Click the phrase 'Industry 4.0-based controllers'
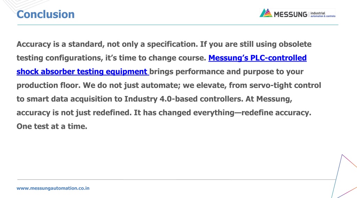This screenshot has width=357, height=198. [x=184, y=99]
